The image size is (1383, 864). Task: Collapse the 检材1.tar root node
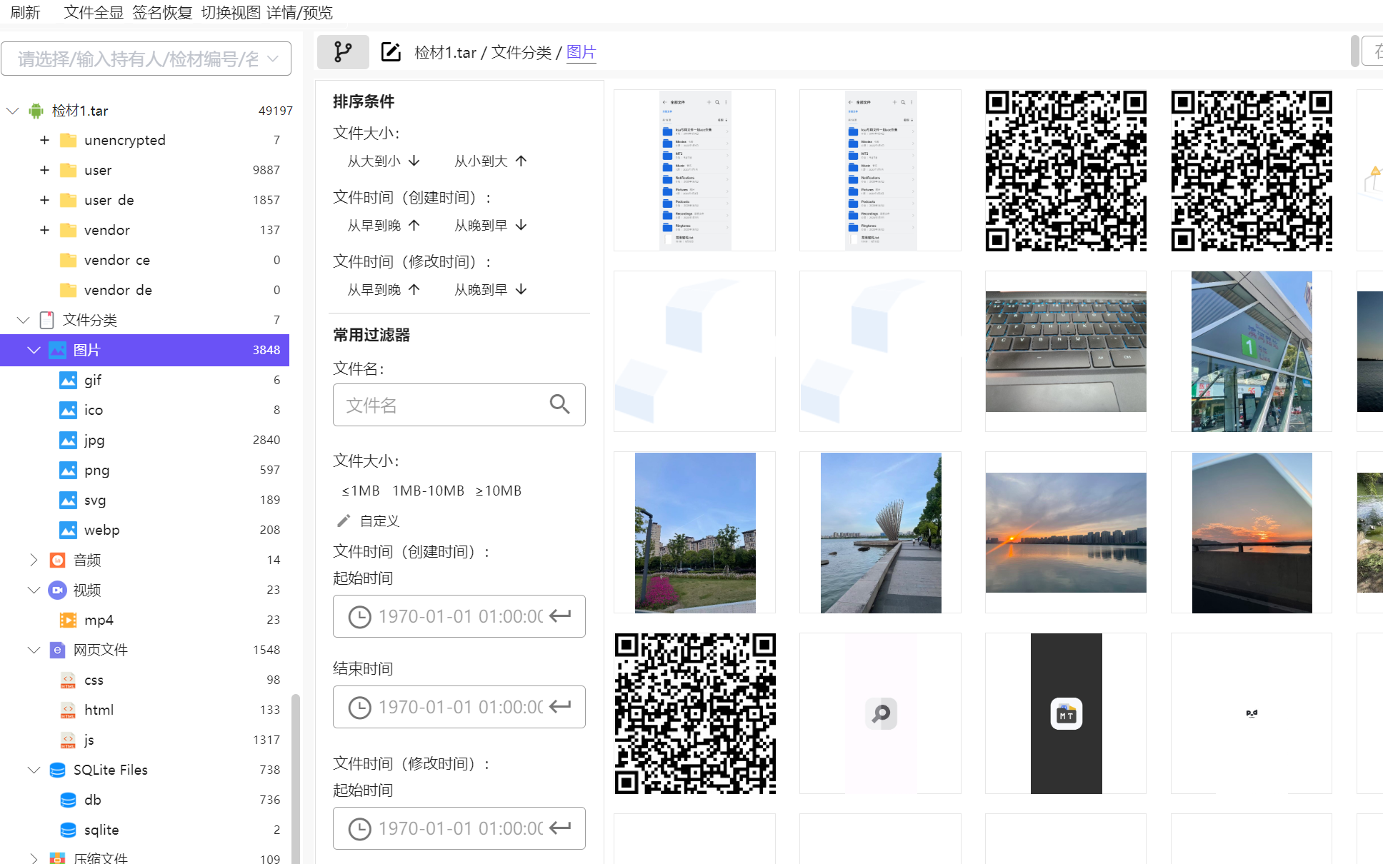(x=12, y=111)
